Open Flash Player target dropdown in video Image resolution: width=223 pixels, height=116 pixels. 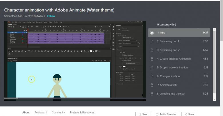(x=130, y=40)
